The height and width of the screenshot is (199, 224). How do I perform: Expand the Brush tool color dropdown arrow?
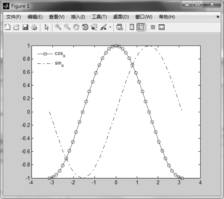[x=110, y=28]
